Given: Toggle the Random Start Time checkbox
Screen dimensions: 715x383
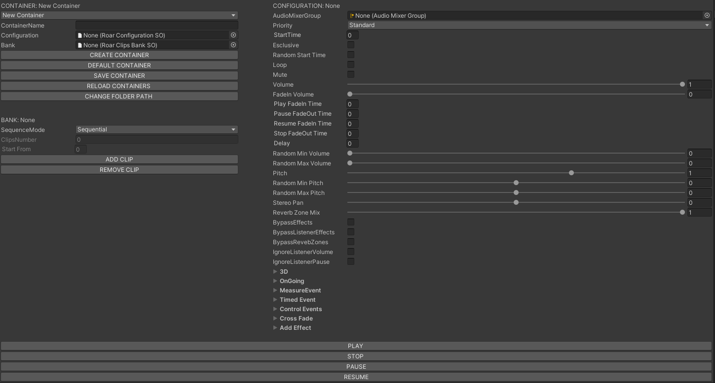Looking at the screenshot, I should (350, 55).
